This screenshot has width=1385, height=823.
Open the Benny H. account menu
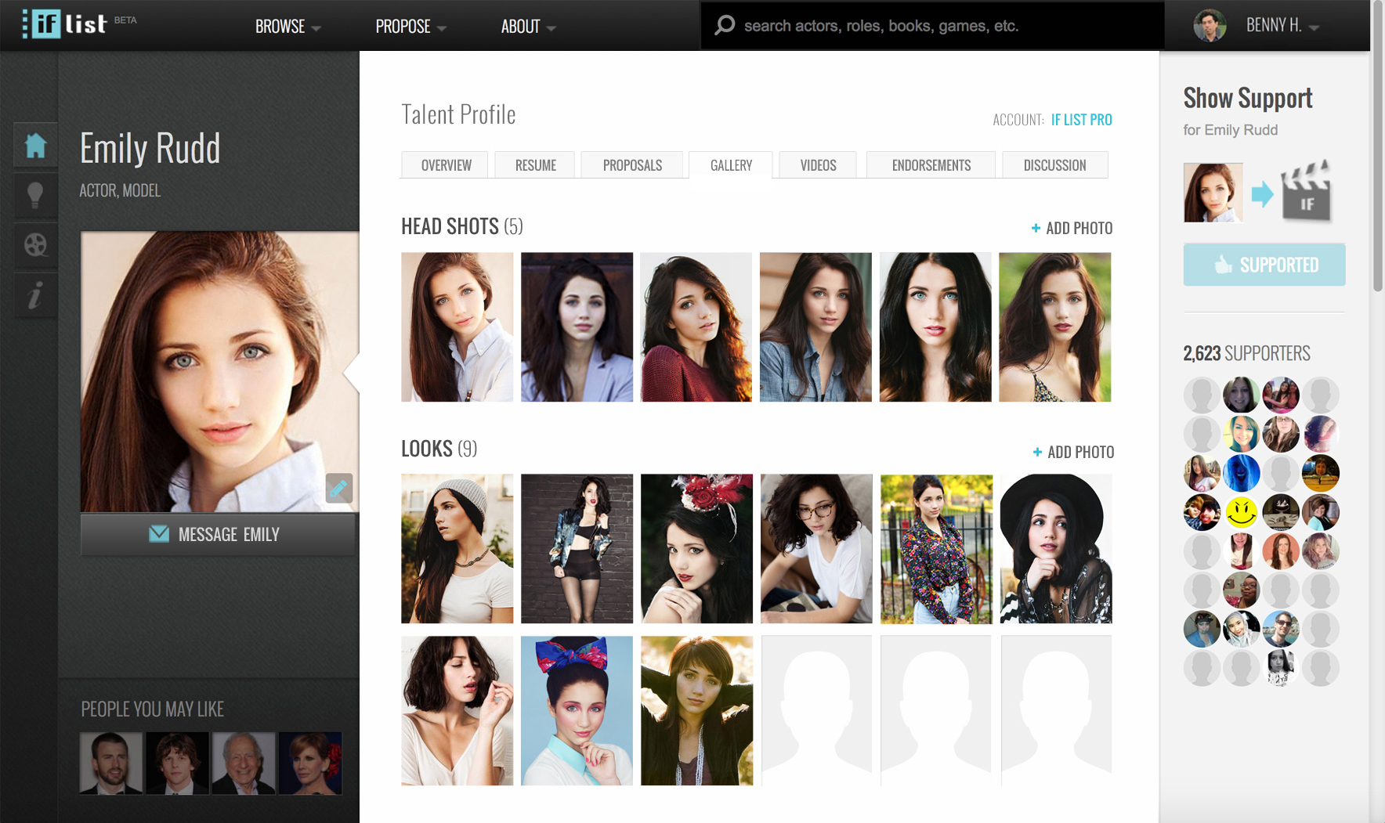(1282, 26)
